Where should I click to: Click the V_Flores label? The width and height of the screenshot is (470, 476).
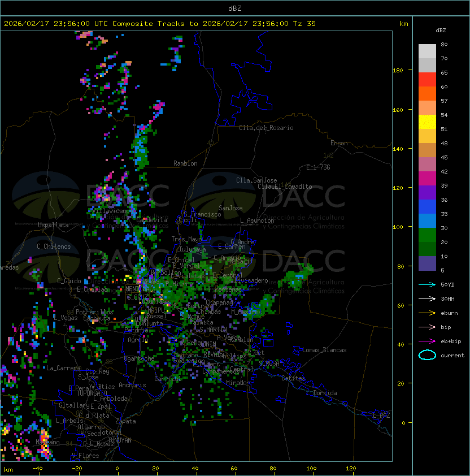coord(85,456)
